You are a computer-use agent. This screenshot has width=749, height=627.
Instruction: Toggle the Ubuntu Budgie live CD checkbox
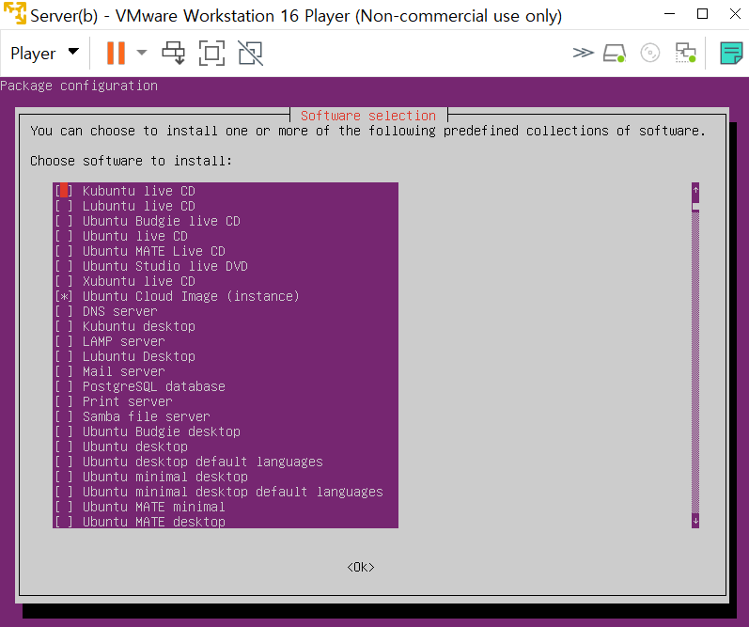coord(64,221)
